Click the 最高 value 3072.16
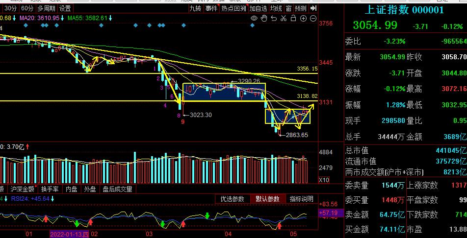 (x=454, y=89)
